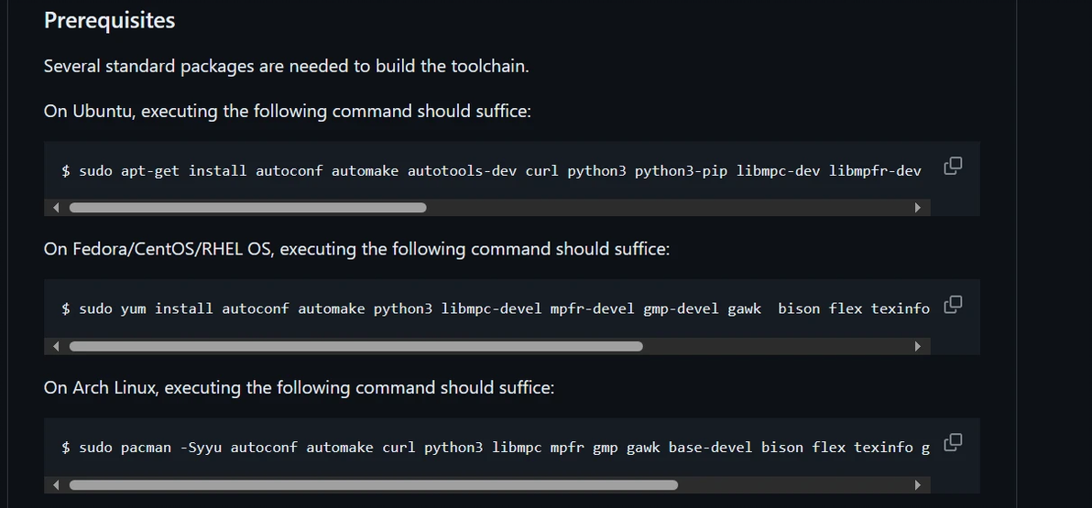Click left scroll arrow under apt-get command

(57, 208)
